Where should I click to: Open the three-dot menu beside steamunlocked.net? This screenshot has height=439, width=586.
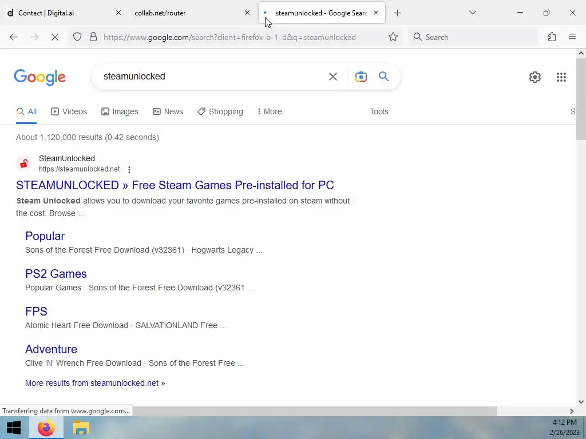point(129,169)
